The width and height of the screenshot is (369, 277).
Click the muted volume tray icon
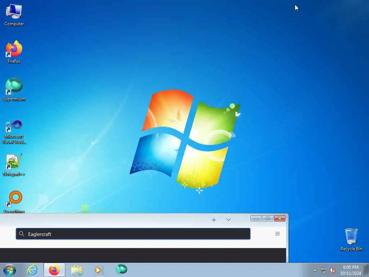[x=333, y=271]
